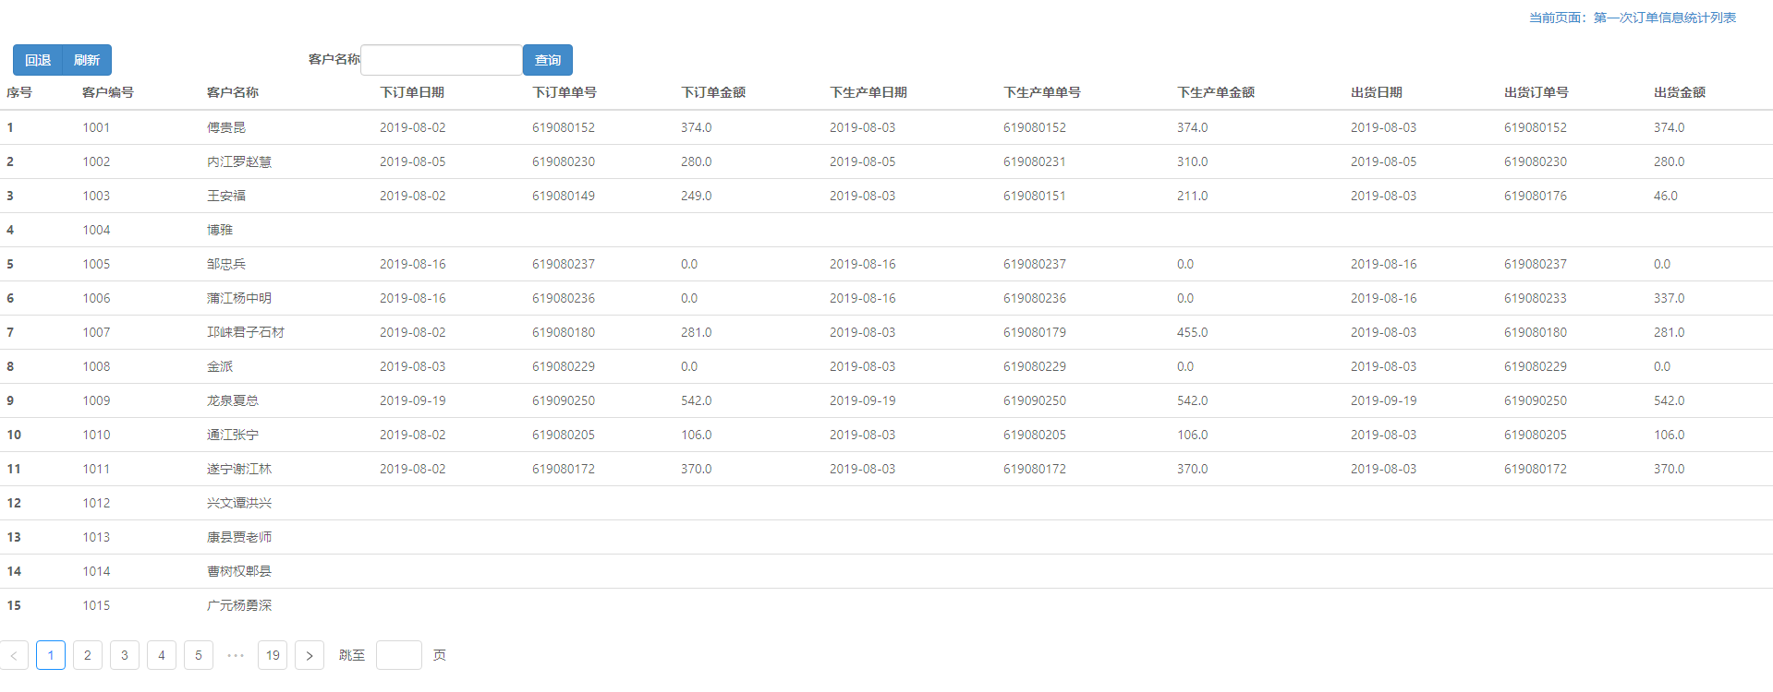The width and height of the screenshot is (1773, 692).
Task: Select customer name 通江张宁
Action: click(233, 435)
